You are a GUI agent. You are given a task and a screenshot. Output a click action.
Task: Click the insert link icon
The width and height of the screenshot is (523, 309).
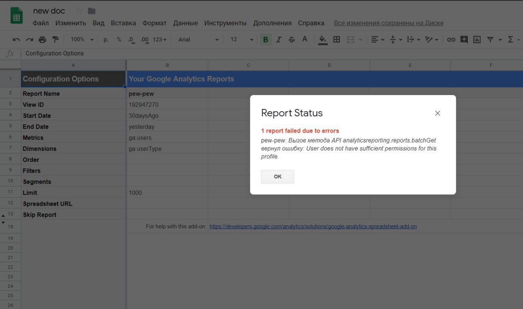(x=451, y=40)
